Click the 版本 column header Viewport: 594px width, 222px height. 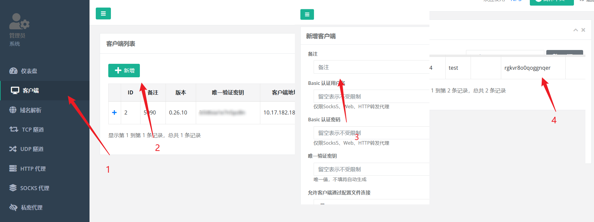pyautogui.click(x=181, y=93)
